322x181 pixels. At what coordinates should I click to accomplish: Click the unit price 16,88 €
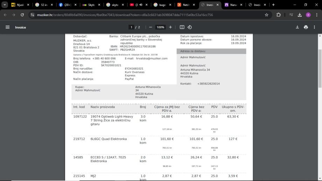(167, 116)
